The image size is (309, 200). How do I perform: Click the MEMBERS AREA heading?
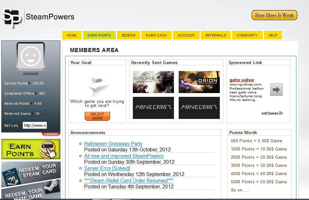[94, 50]
